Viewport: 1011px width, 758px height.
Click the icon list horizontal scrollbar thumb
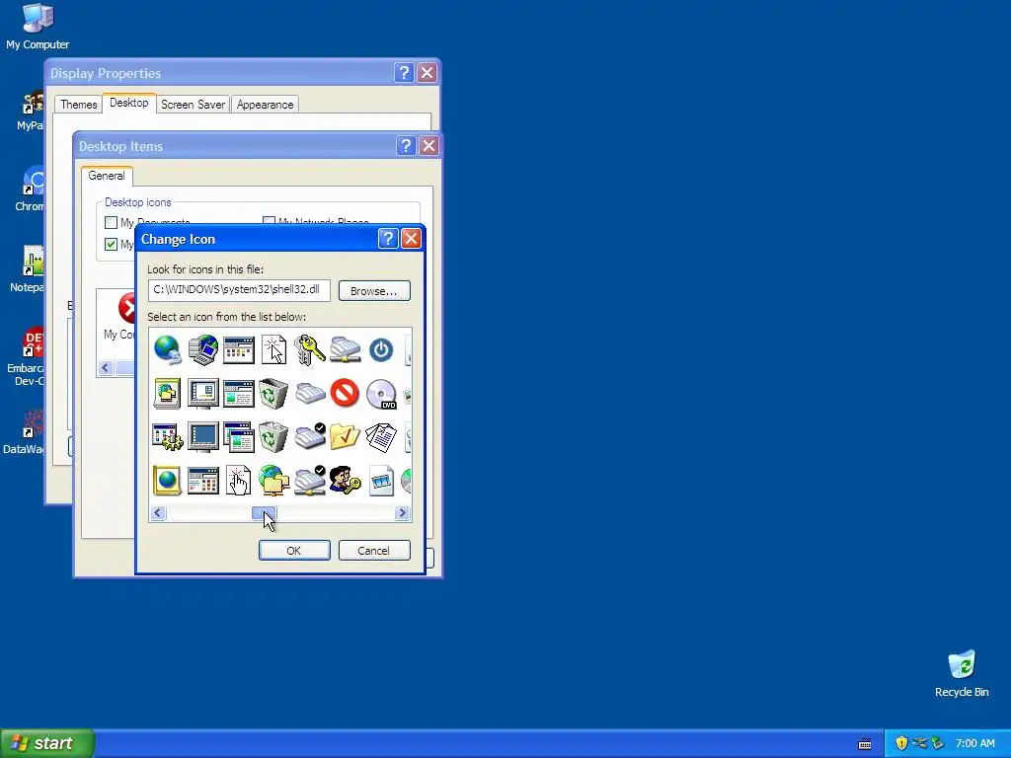pyautogui.click(x=264, y=513)
